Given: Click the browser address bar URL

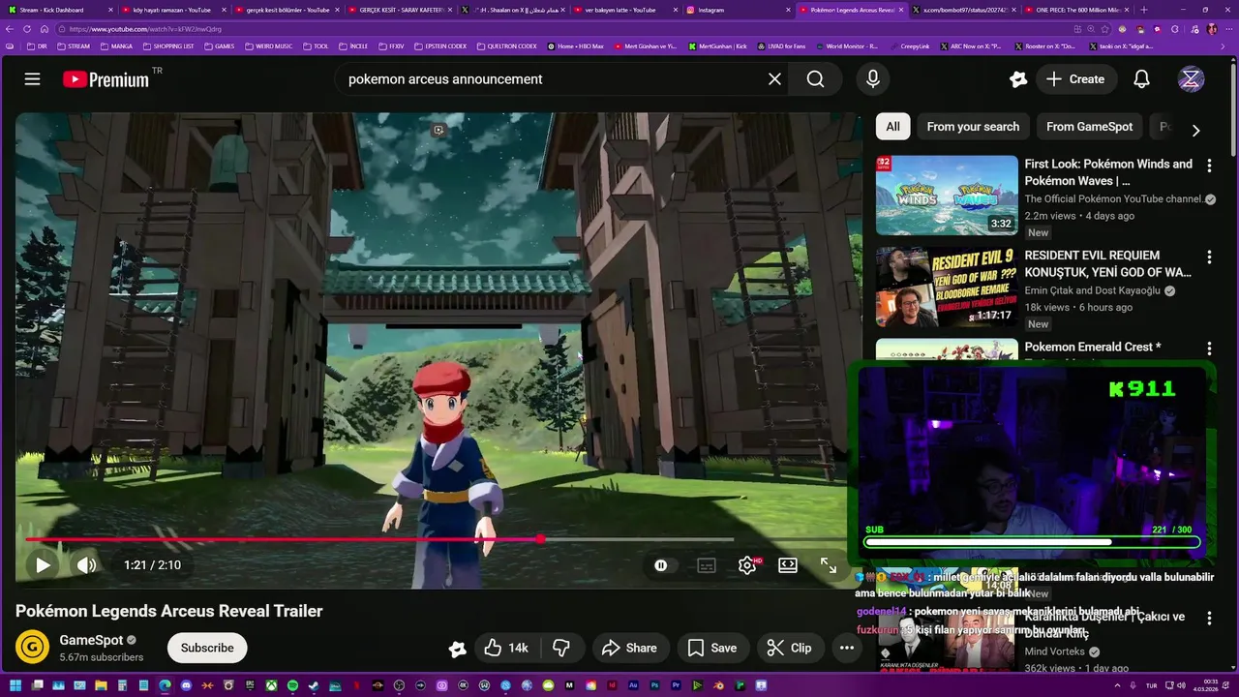Looking at the screenshot, I should 145,29.
